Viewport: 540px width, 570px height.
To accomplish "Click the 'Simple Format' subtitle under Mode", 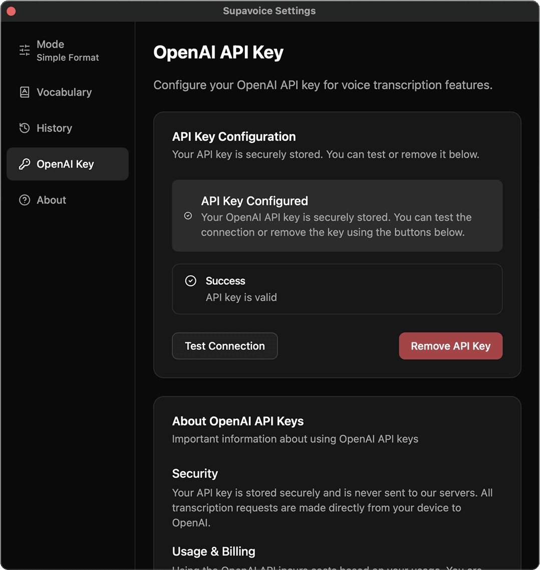I will coord(68,58).
